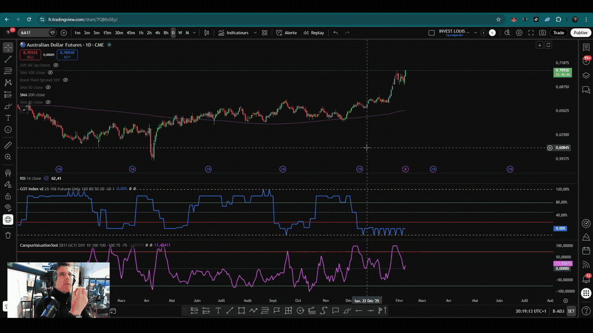593x333 pixels.
Task: Open the indicator templates grid
Action: point(265,33)
